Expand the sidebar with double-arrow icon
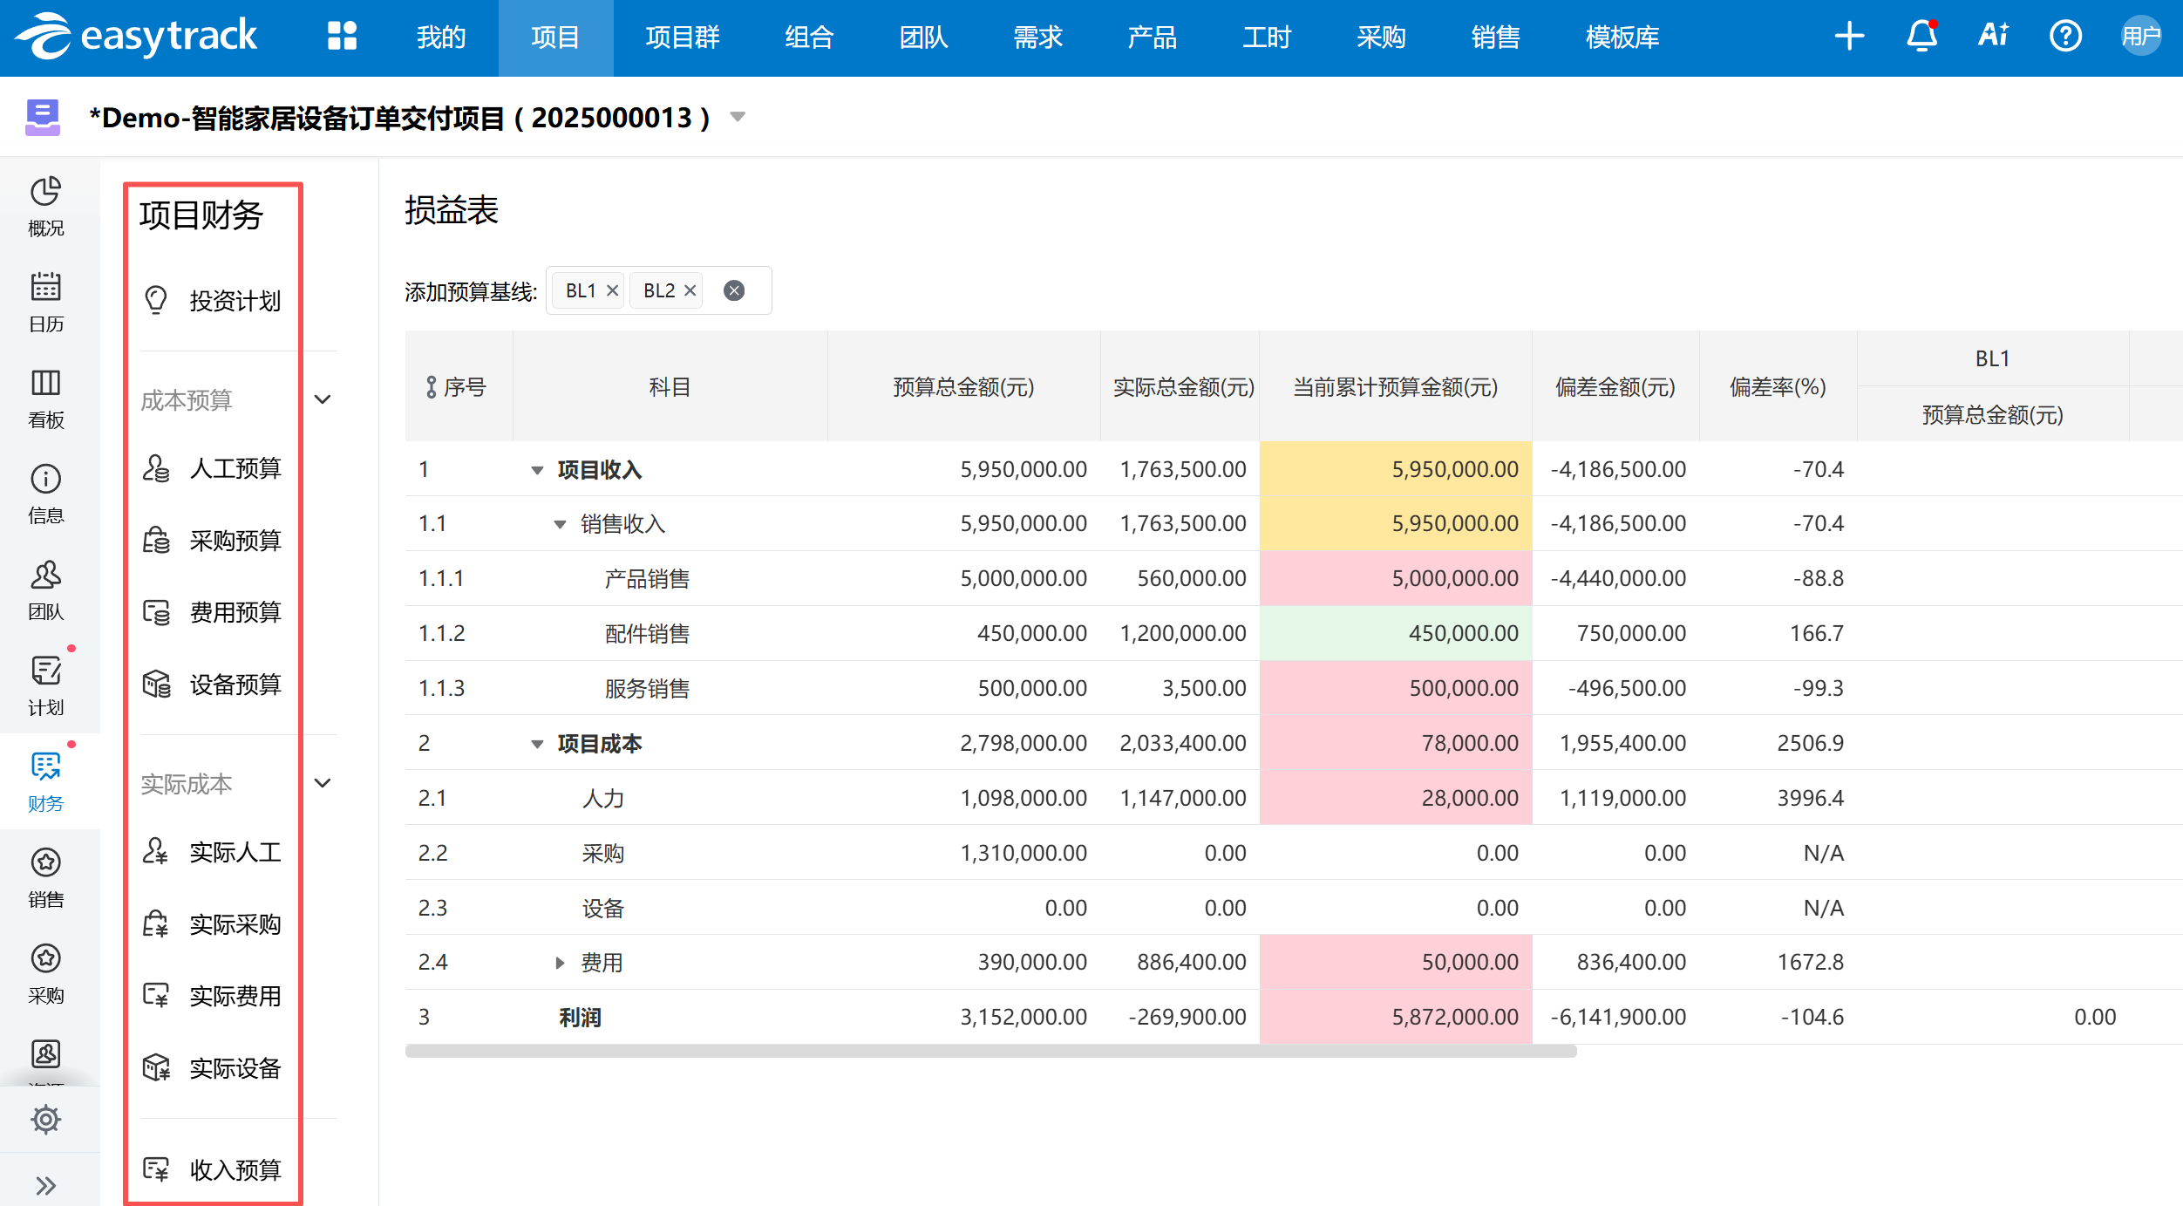The image size is (2183, 1206). tap(45, 1185)
